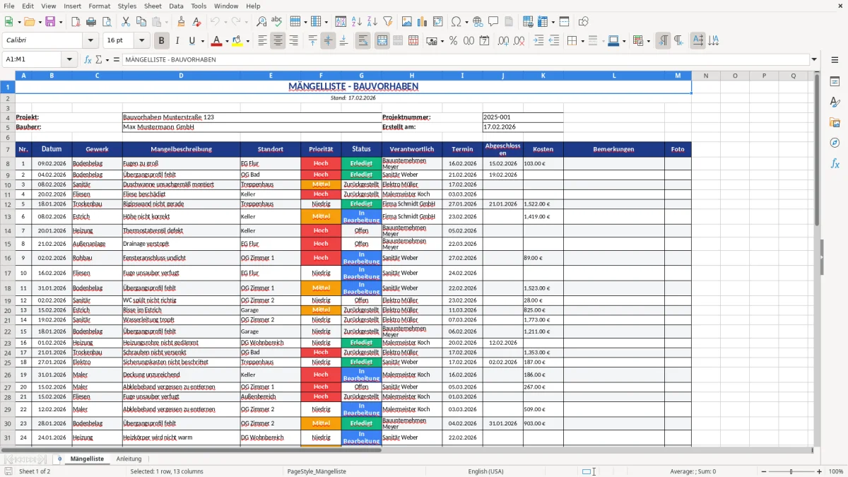Image resolution: width=848 pixels, height=477 pixels.
Task: Switch to the Anleitung sheet tab
Action: [x=129, y=459]
